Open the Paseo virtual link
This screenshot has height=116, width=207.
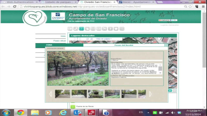[59, 41]
